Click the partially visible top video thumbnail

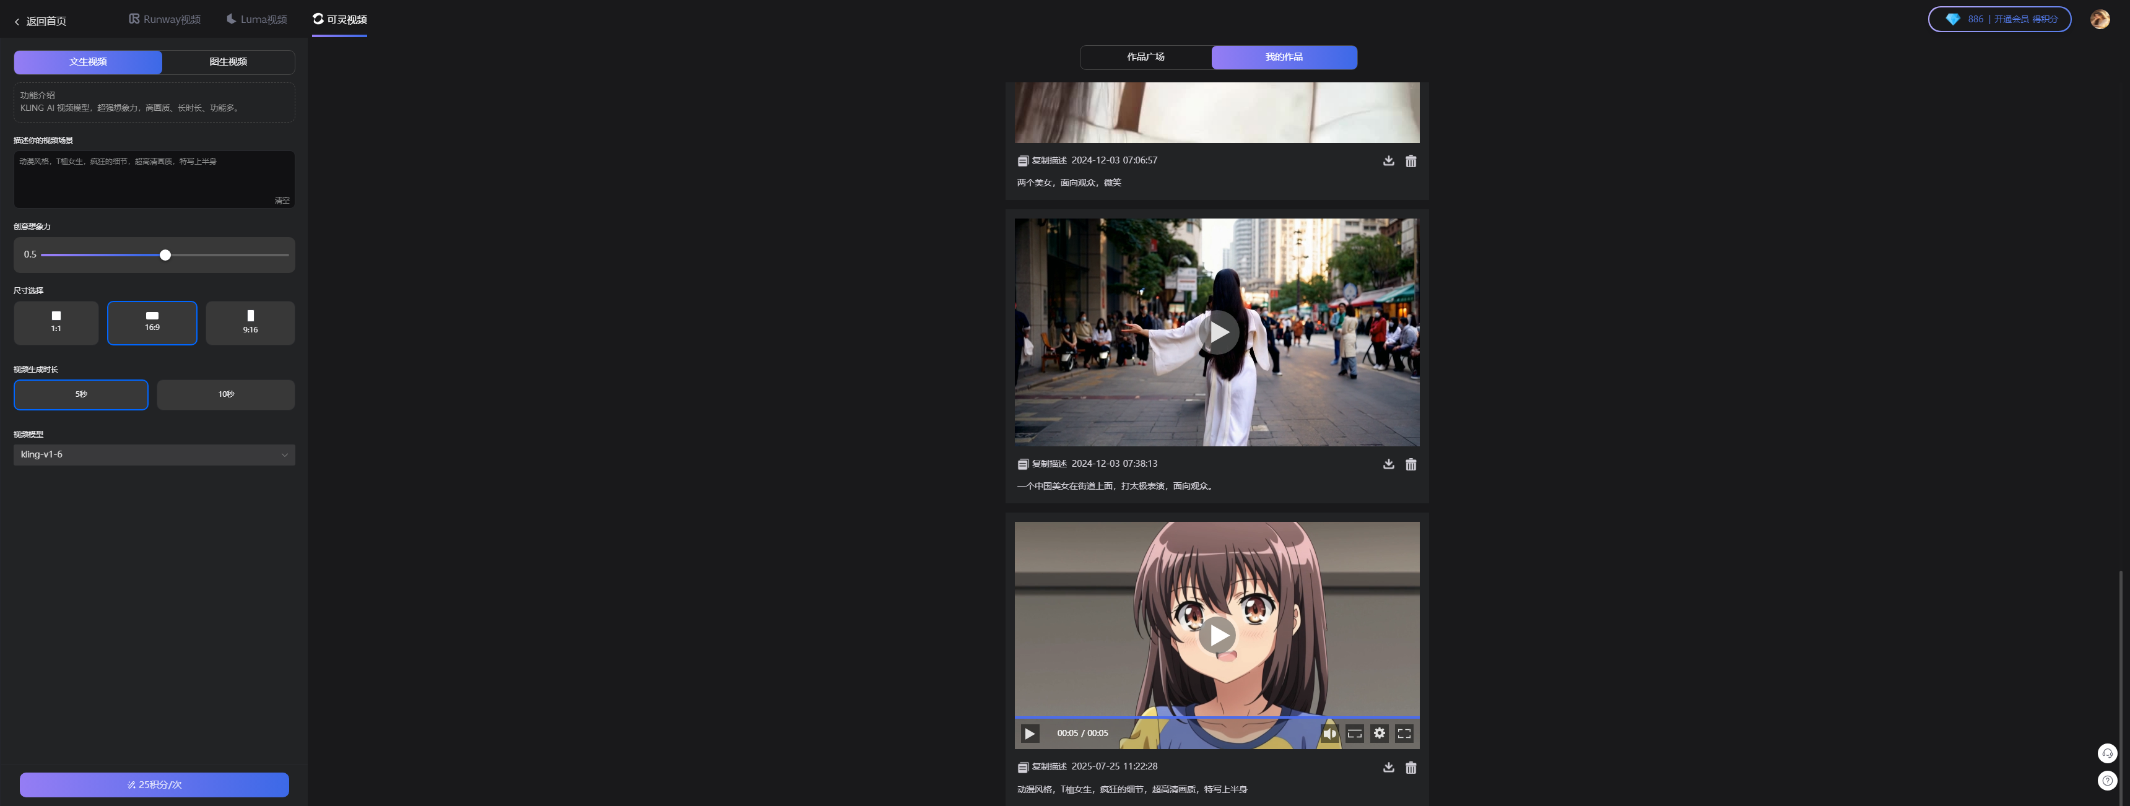click(1217, 113)
